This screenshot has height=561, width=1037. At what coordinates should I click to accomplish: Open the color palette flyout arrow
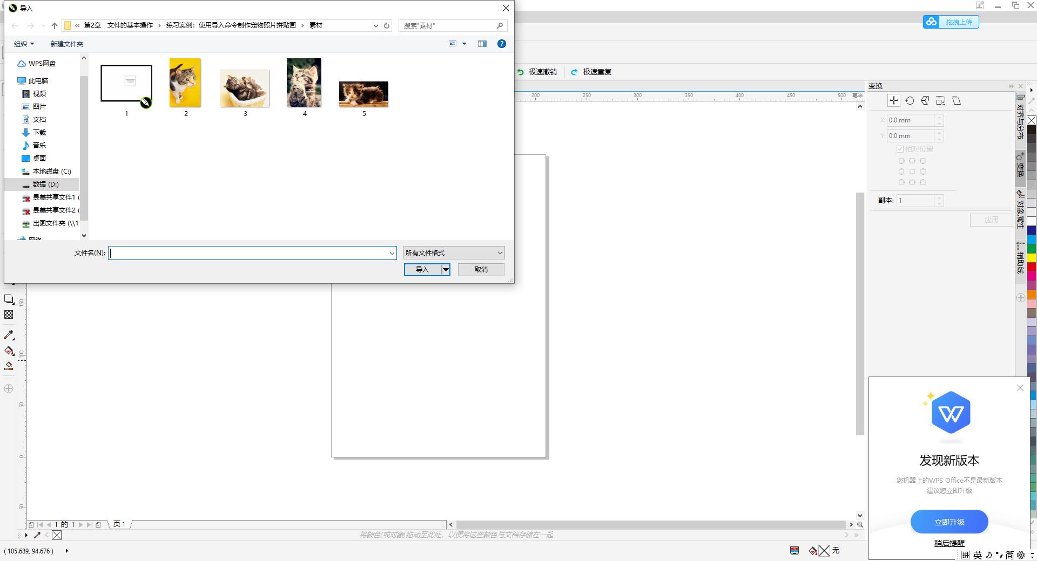[x=1032, y=90]
